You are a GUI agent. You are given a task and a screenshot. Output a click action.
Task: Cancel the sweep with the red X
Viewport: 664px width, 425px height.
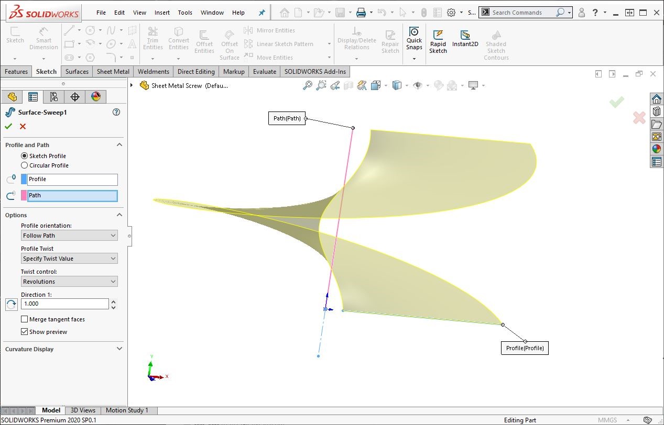pos(23,126)
